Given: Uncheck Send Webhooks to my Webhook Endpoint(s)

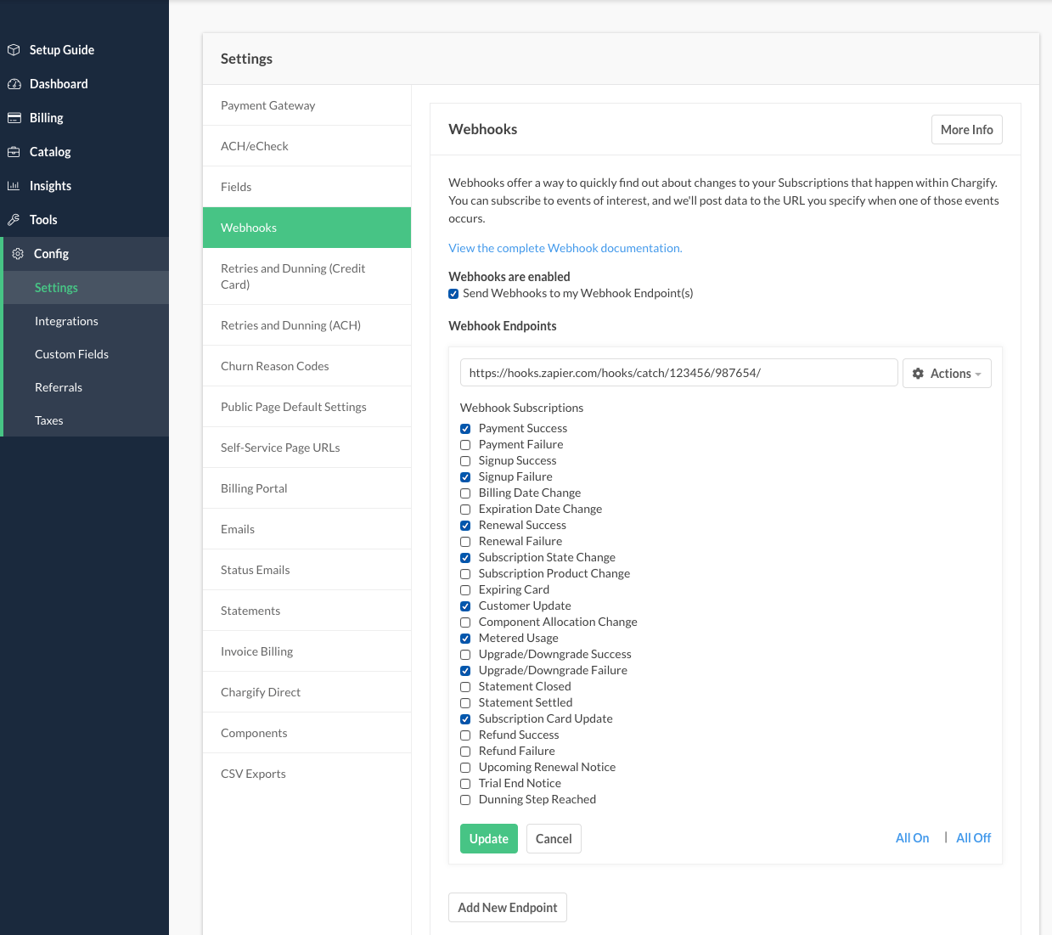Looking at the screenshot, I should (453, 294).
